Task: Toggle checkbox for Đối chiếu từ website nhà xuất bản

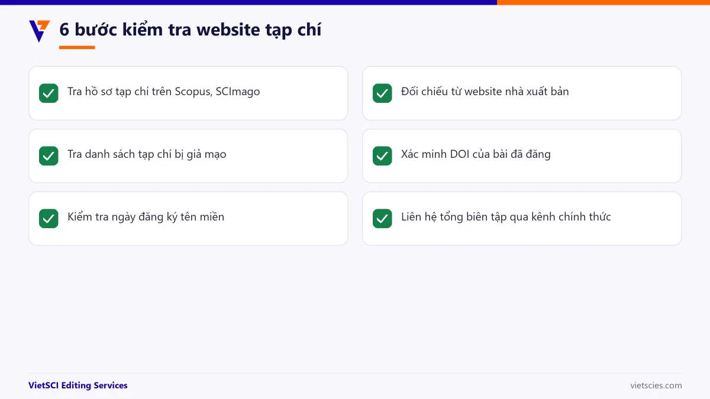Action: [x=382, y=93]
